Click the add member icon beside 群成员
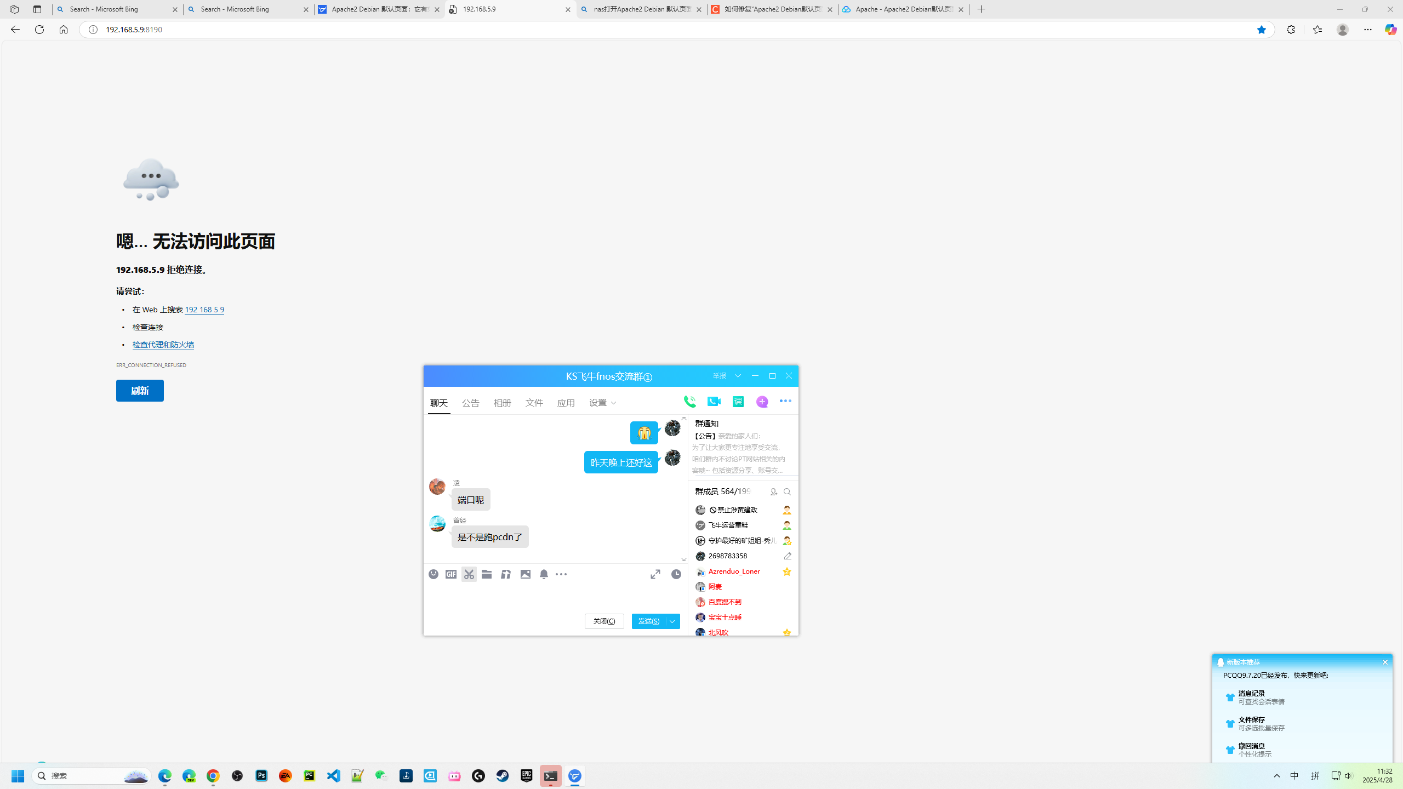The image size is (1403, 789). pos(774,492)
